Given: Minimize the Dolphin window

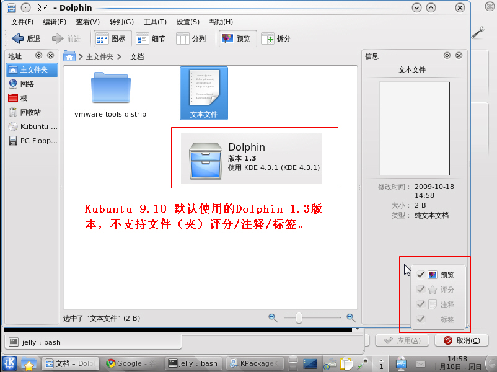Looking at the screenshot, I should pyautogui.click(x=416, y=7).
